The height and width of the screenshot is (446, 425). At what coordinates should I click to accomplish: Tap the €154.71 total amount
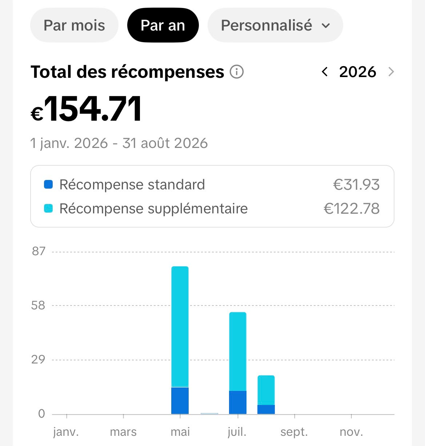87,109
